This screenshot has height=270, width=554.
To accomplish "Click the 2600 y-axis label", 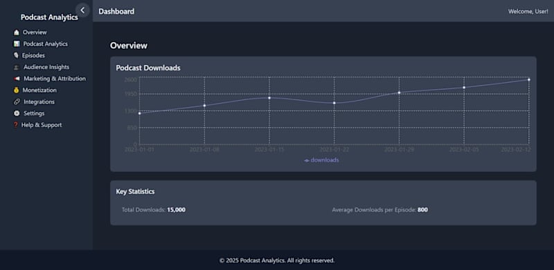I will click(x=130, y=80).
